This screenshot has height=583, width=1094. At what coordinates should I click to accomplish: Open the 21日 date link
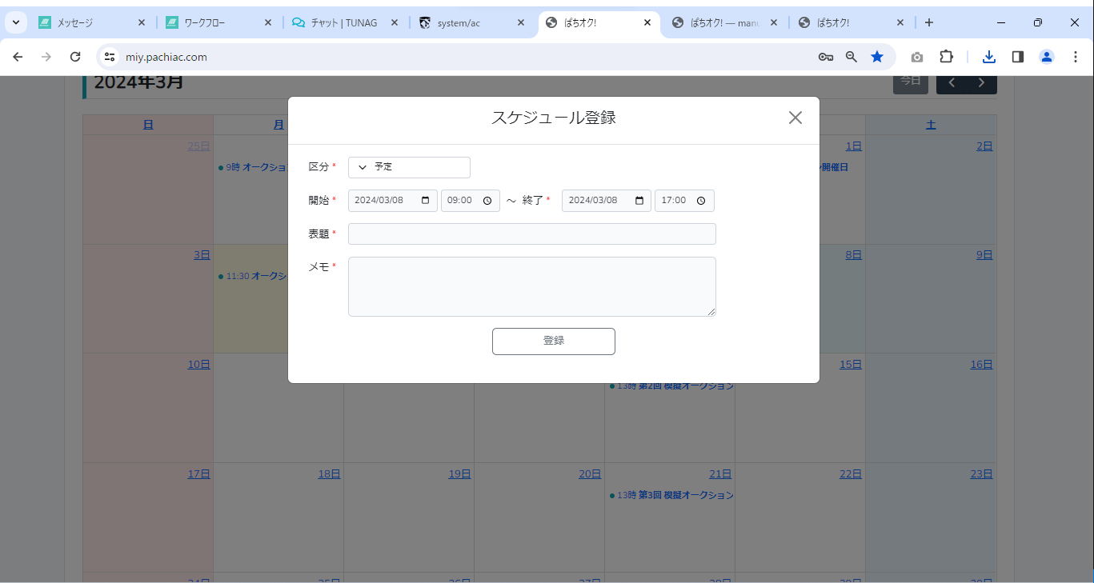(720, 473)
